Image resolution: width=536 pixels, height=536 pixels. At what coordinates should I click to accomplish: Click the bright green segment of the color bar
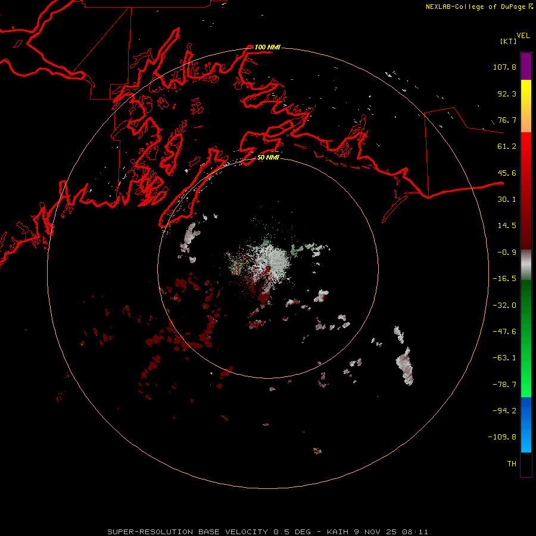coord(526,338)
